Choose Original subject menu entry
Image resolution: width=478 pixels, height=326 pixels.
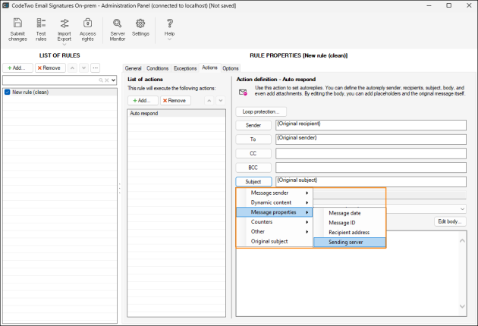(269, 241)
